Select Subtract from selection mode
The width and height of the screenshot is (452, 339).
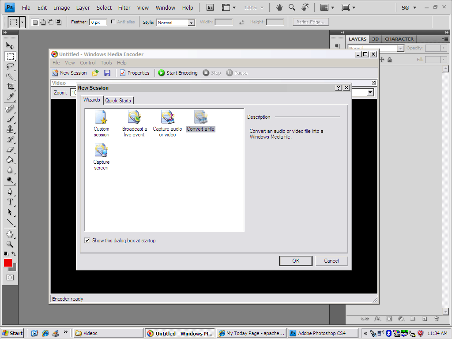click(x=50, y=22)
